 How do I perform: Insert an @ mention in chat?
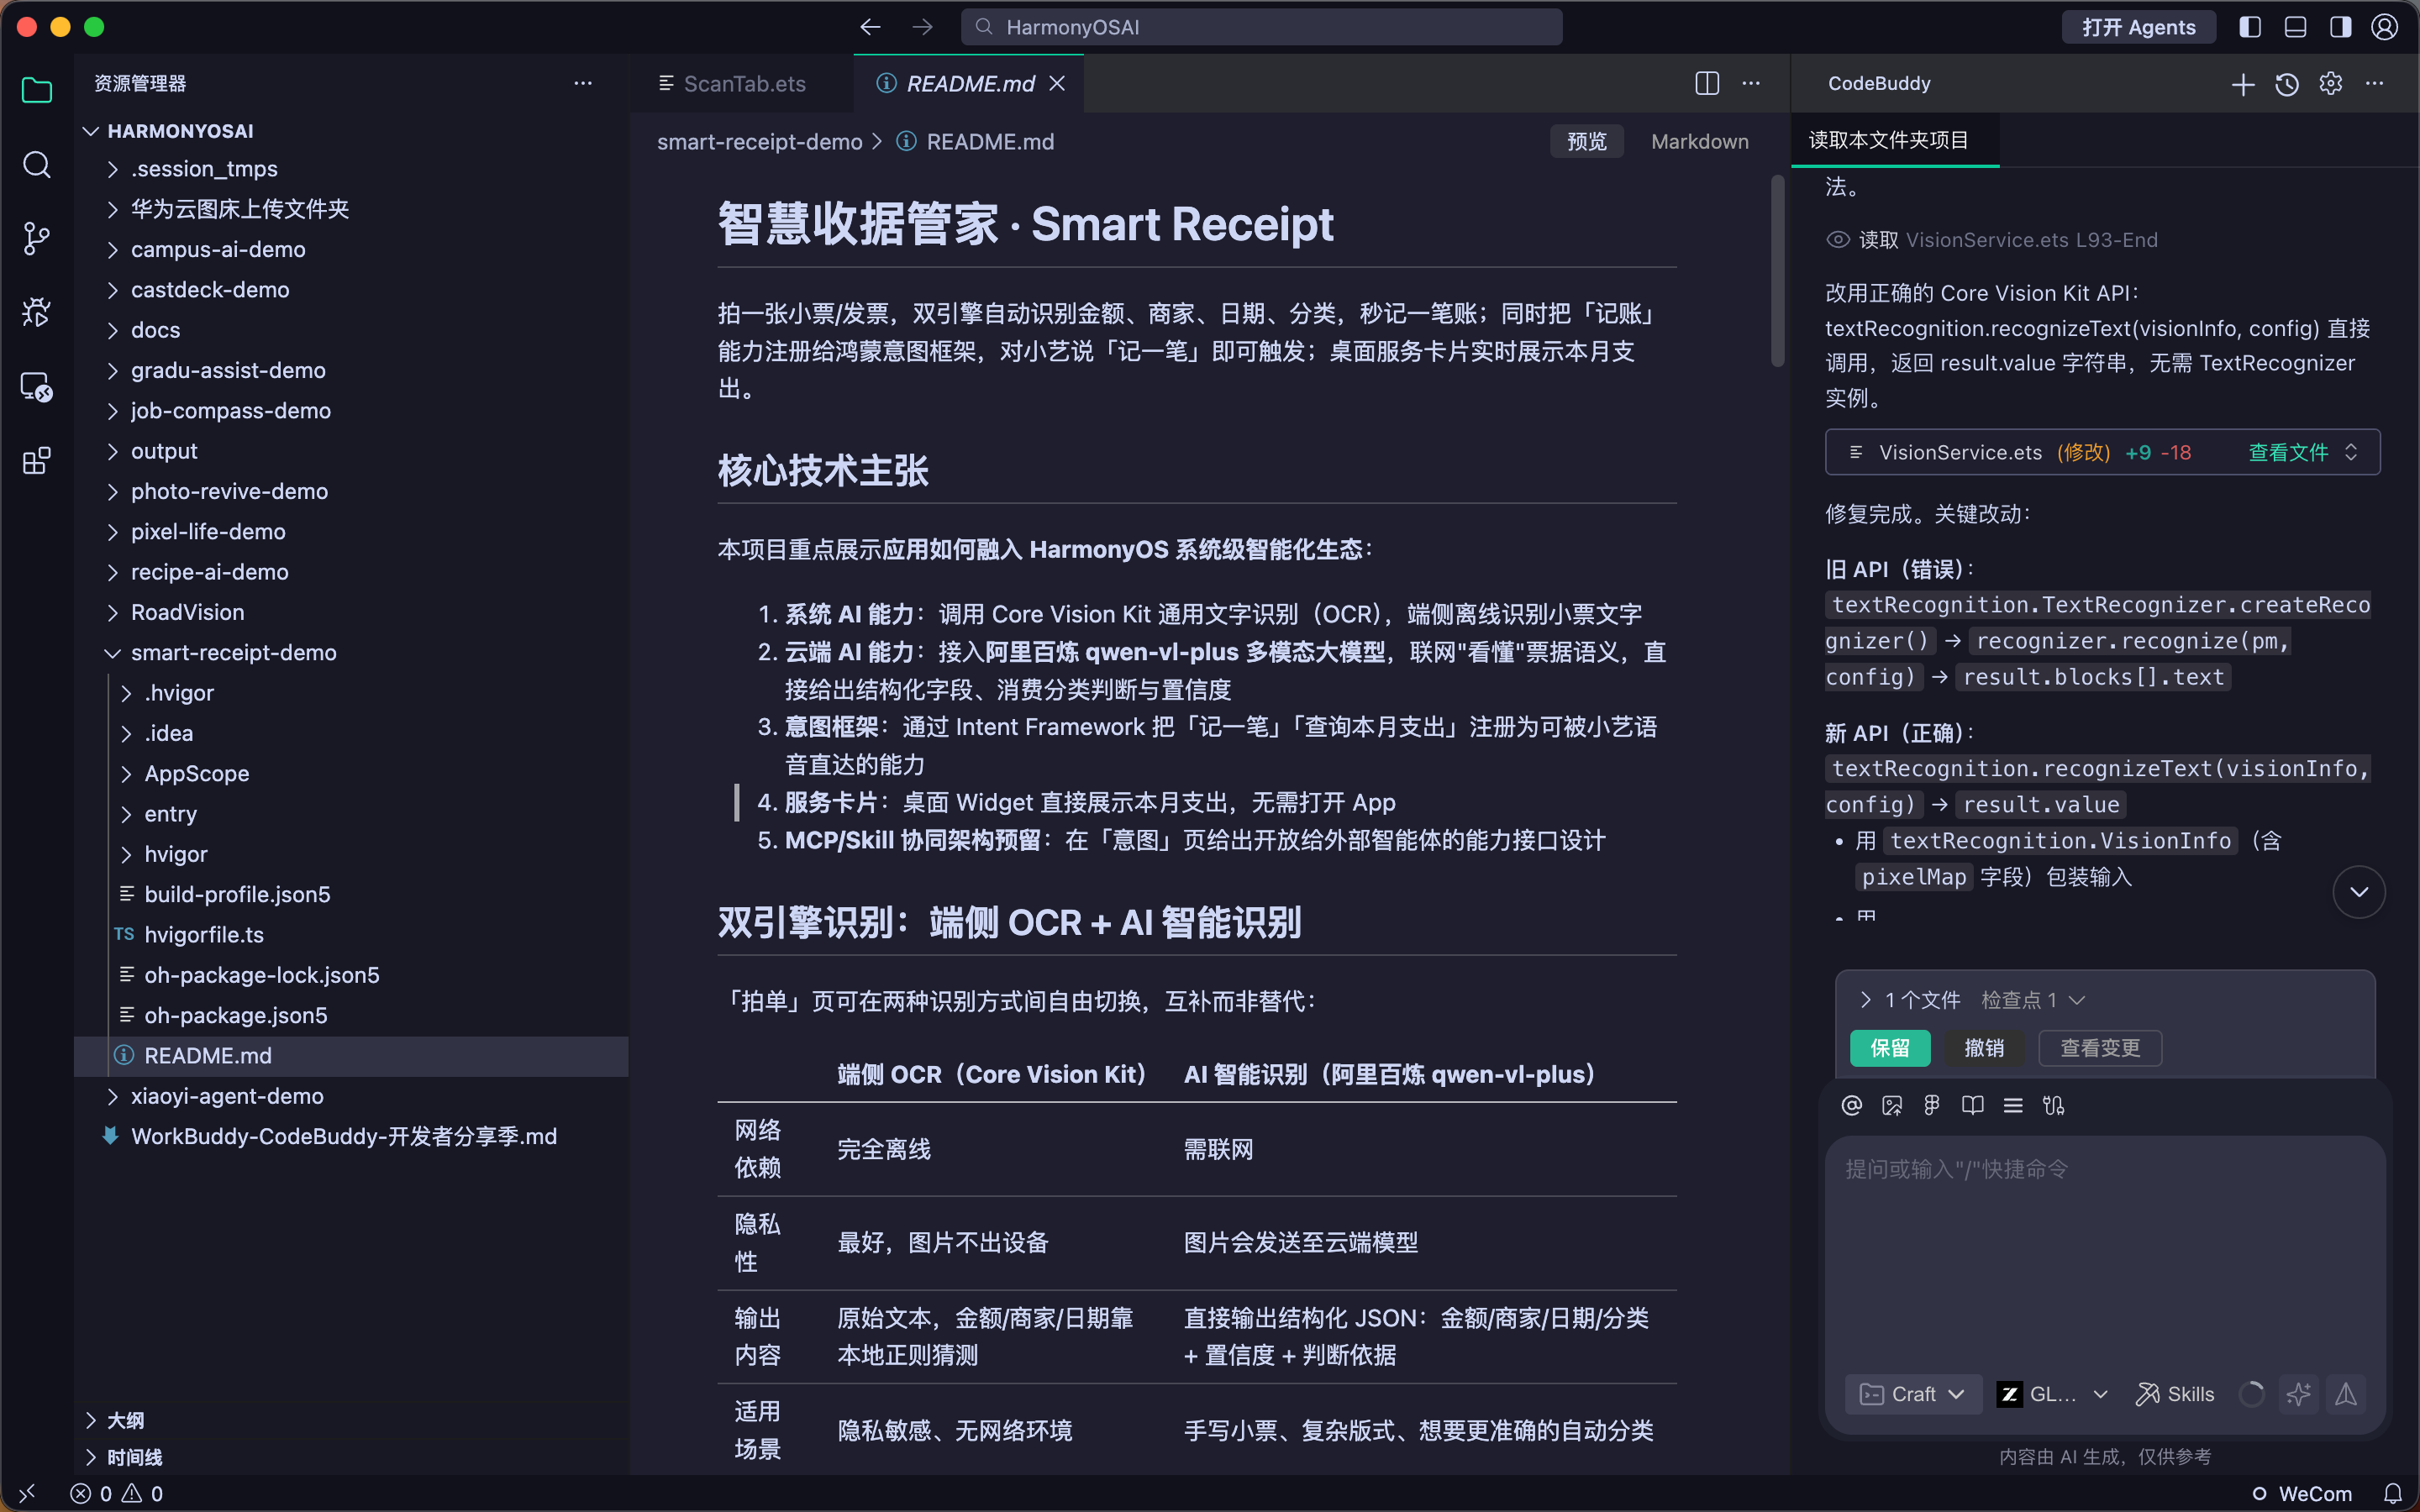pos(1852,1105)
